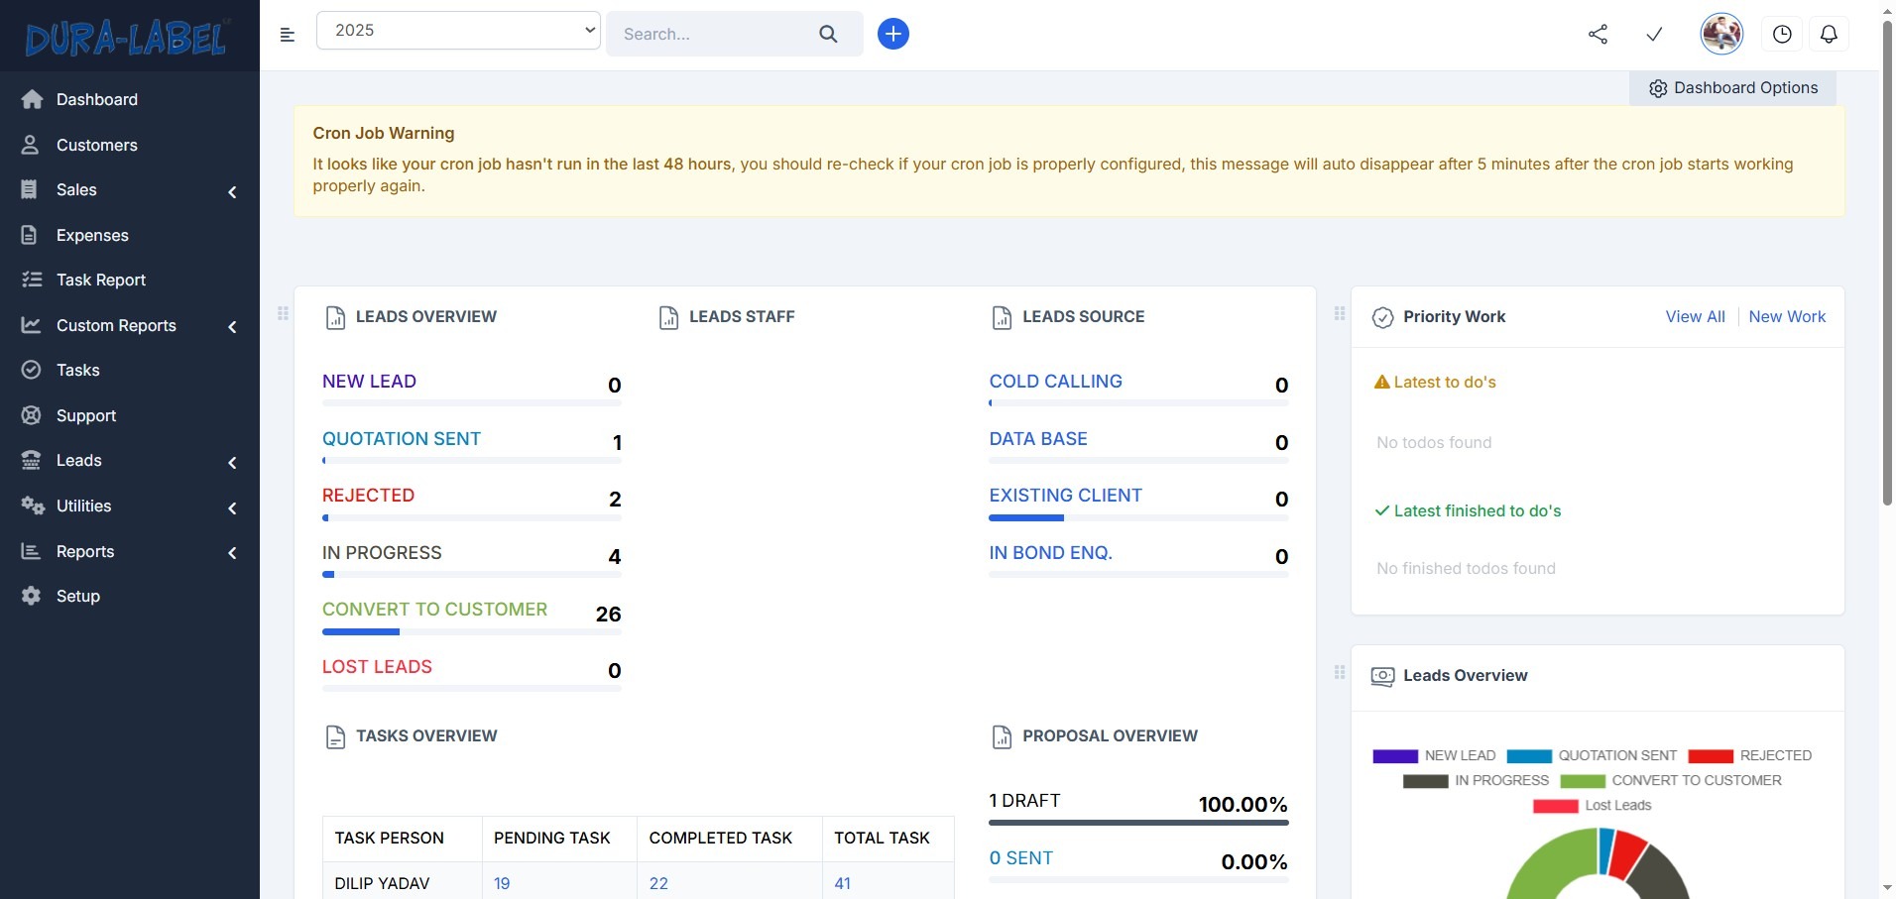Click View All in Priority Work
1896x899 pixels.
tap(1695, 316)
